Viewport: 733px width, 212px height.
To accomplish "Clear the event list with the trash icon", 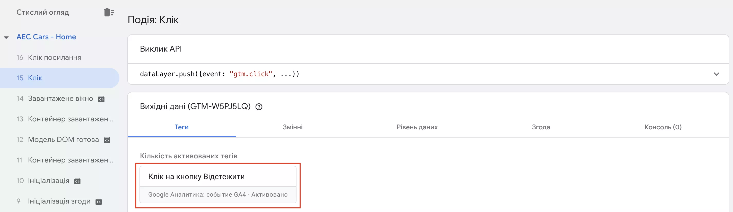I will [x=109, y=13].
